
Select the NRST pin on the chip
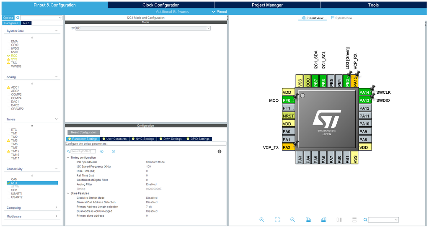point(288,116)
